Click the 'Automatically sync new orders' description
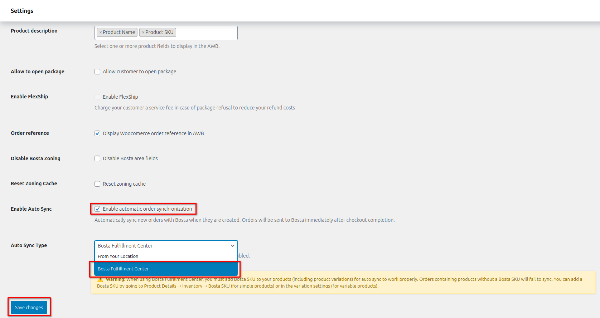Image resolution: width=600 pixels, height=318 pixels. tap(245, 220)
